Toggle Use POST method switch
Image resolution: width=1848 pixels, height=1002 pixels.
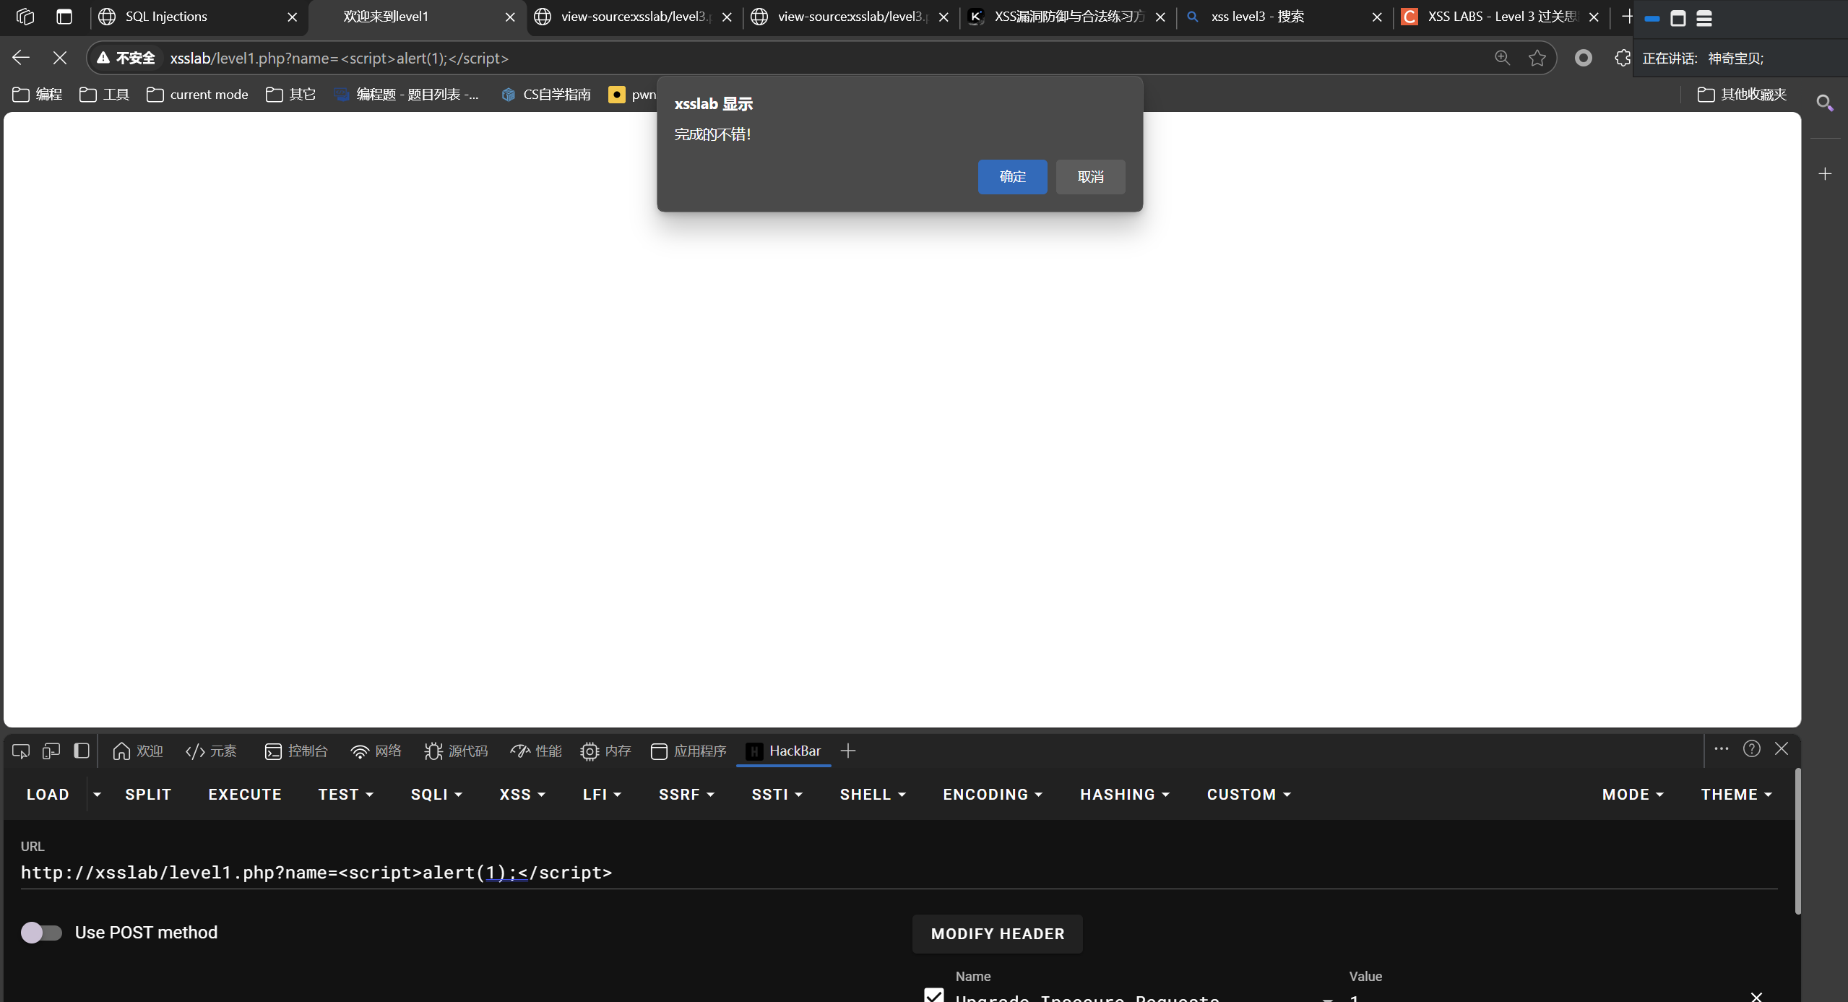[x=41, y=933]
